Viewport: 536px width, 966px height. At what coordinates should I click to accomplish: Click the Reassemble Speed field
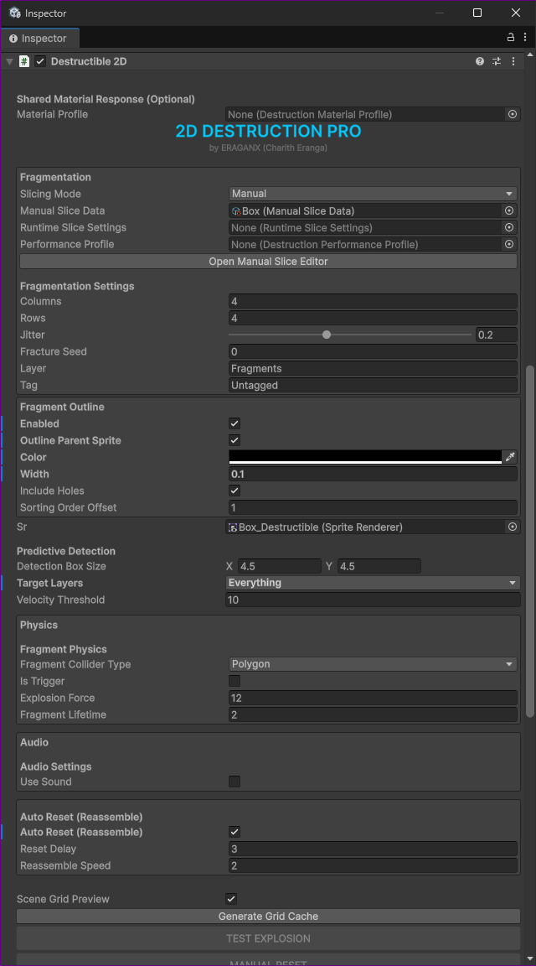click(x=373, y=865)
